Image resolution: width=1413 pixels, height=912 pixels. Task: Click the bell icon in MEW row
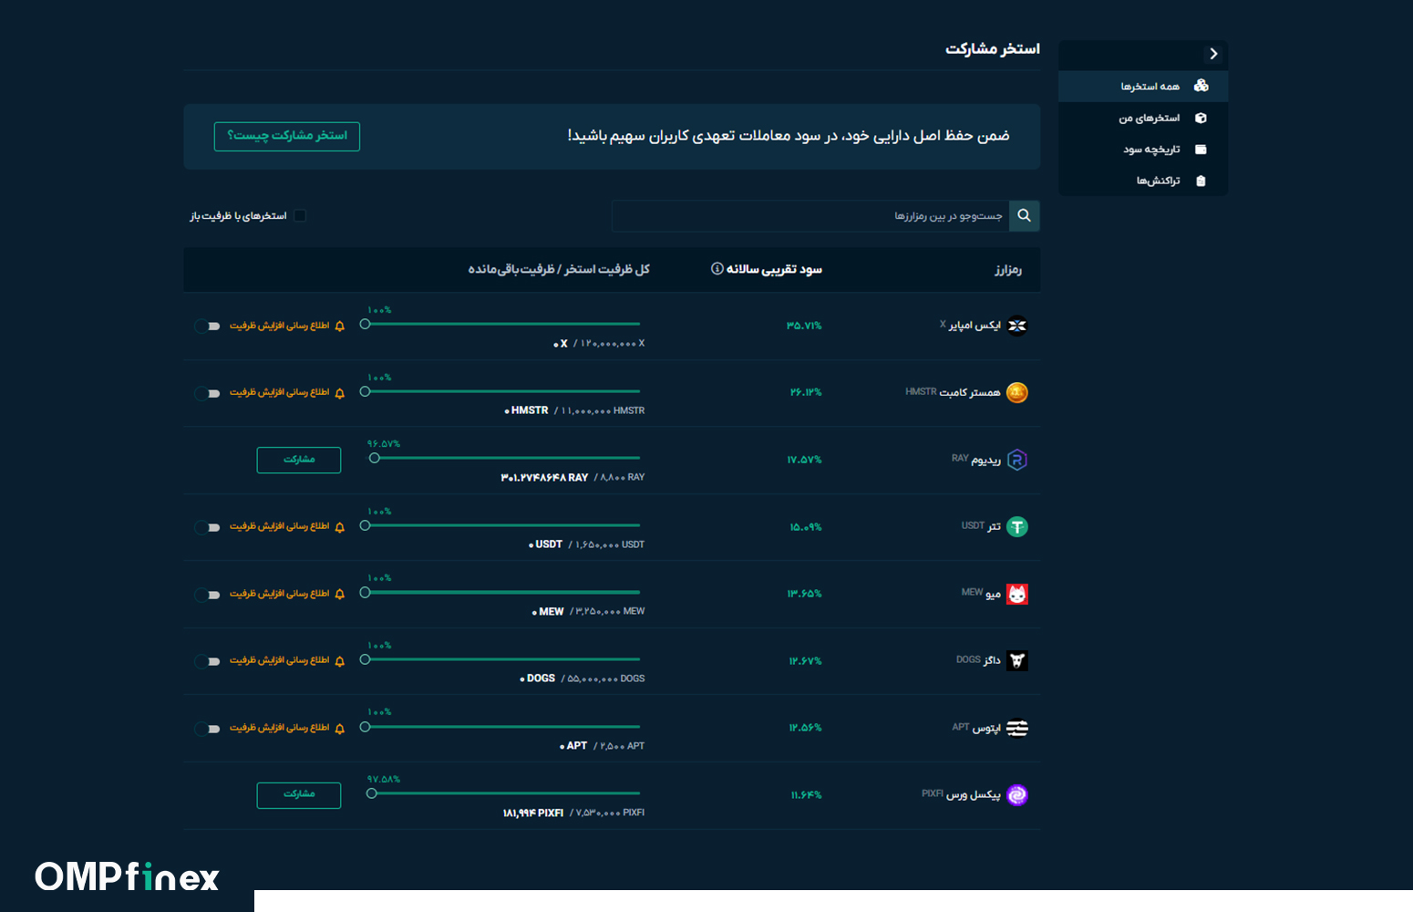(x=340, y=595)
